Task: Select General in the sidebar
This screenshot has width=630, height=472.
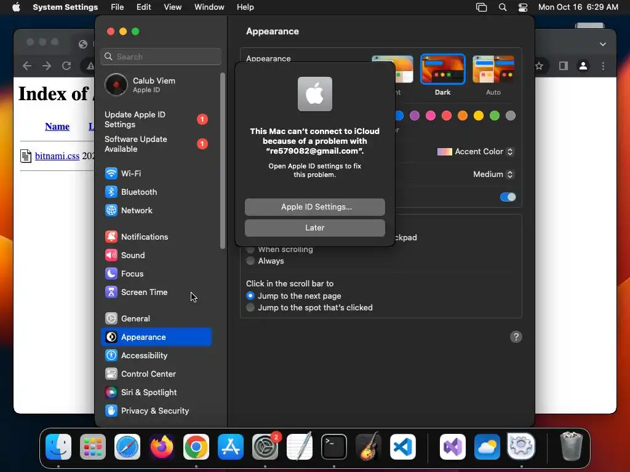Action: (156, 319)
